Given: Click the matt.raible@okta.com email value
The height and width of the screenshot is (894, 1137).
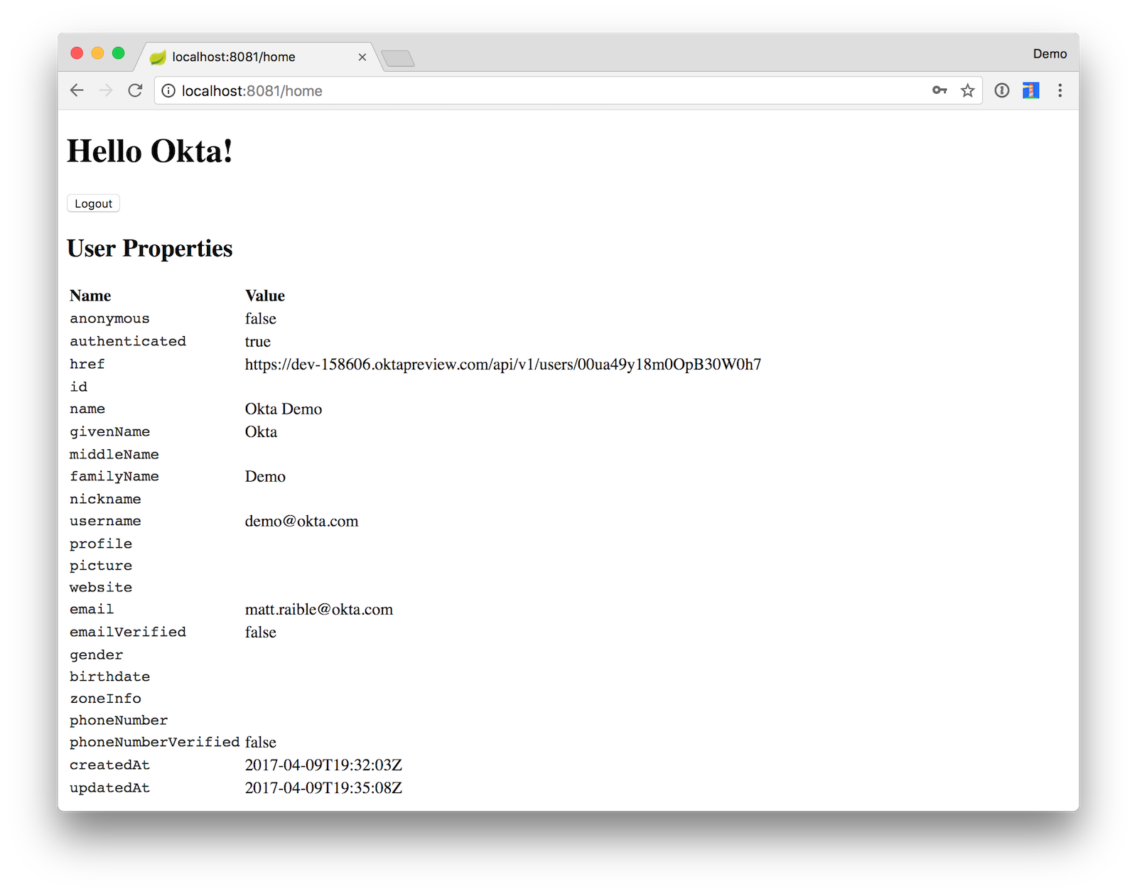Looking at the screenshot, I should (318, 610).
